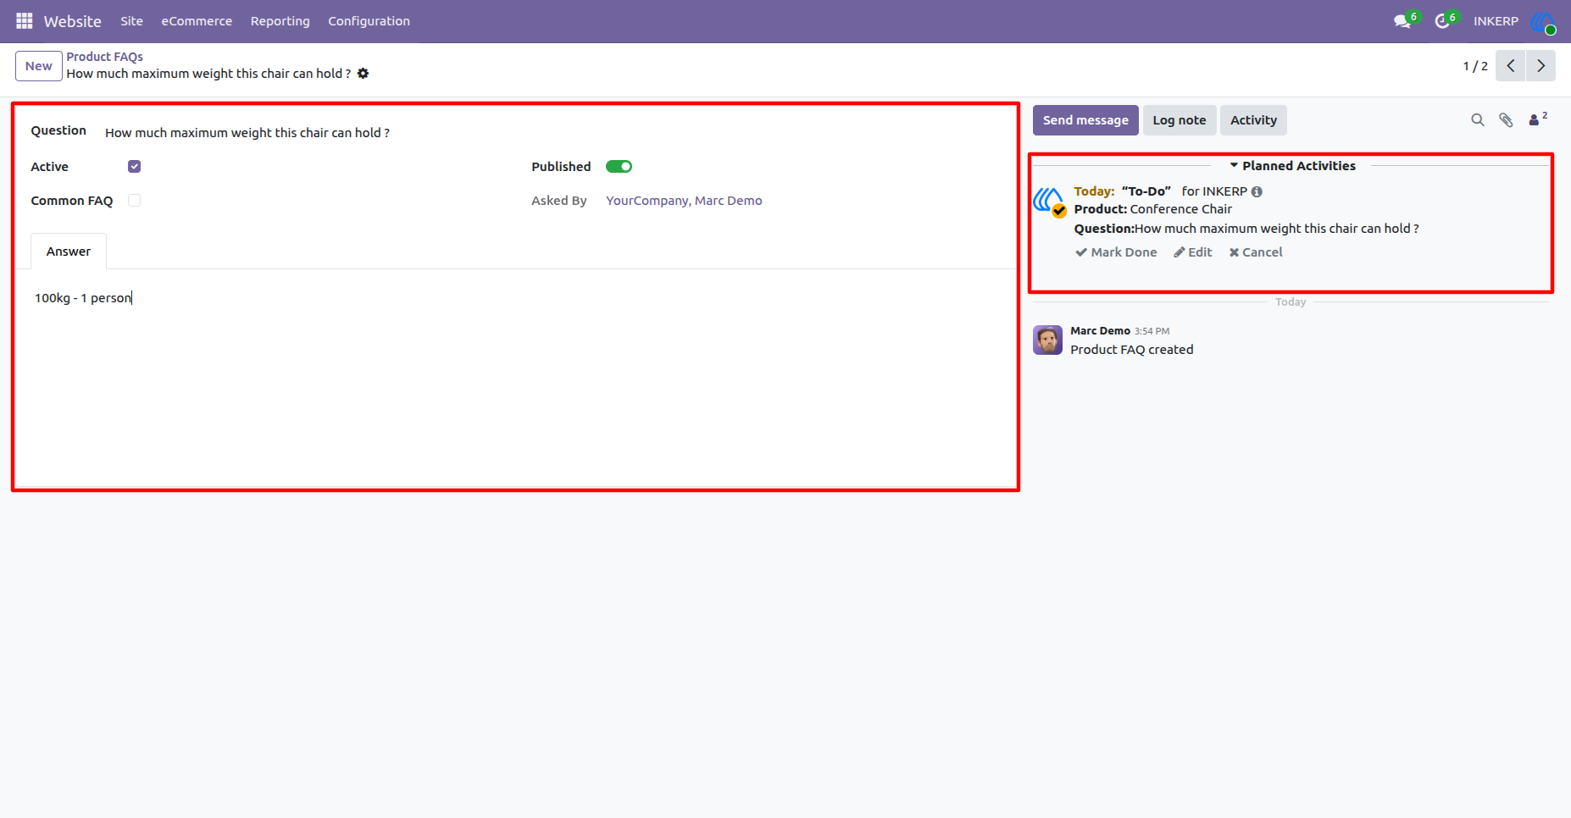Go to next record arrow
This screenshot has width=1571, height=818.
[1540, 66]
